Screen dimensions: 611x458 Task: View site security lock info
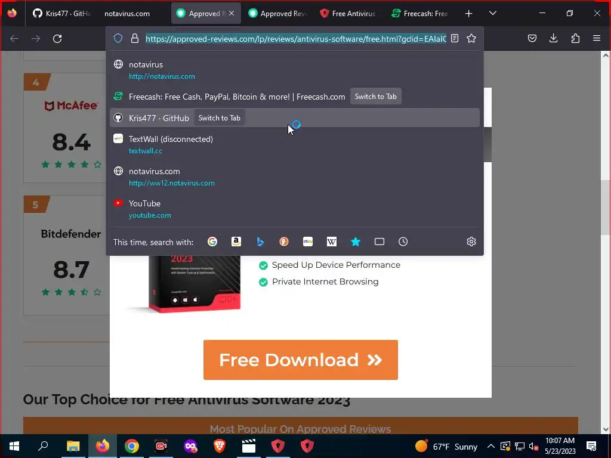(x=135, y=38)
